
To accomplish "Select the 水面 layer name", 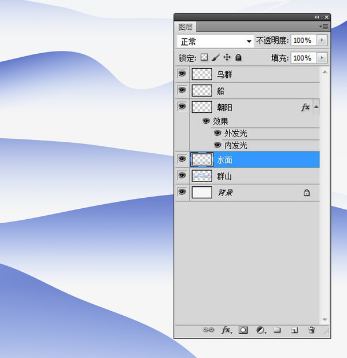I will [x=224, y=160].
